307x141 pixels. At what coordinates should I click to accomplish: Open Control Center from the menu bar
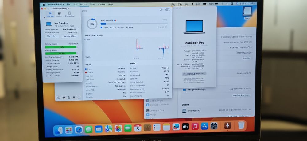pyautogui.click(x=232, y=3)
